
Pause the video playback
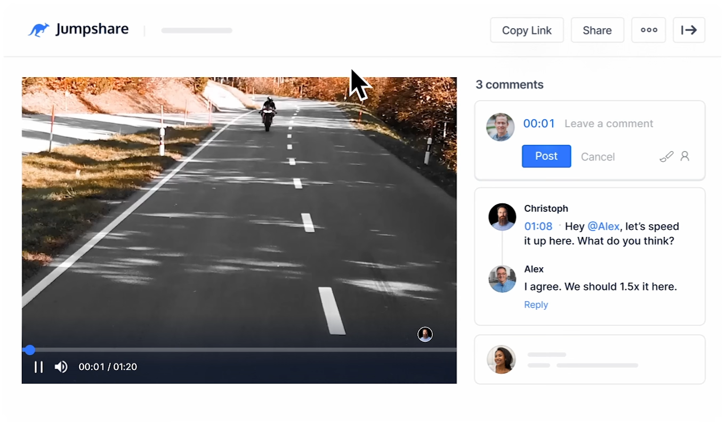point(38,367)
